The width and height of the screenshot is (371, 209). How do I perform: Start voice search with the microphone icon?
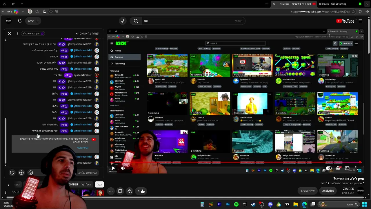tap(123, 21)
